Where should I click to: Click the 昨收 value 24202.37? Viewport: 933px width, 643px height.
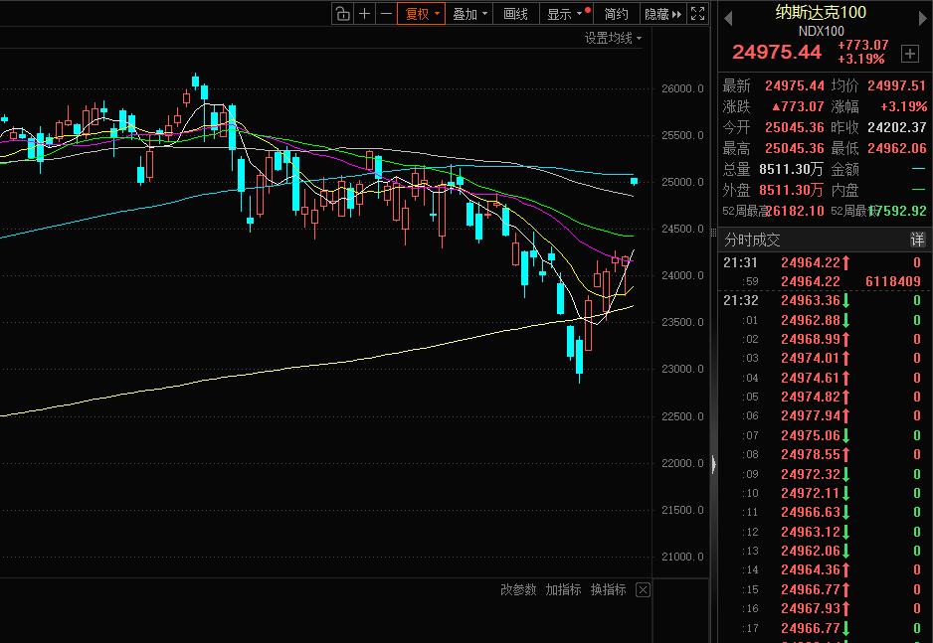[x=897, y=128]
